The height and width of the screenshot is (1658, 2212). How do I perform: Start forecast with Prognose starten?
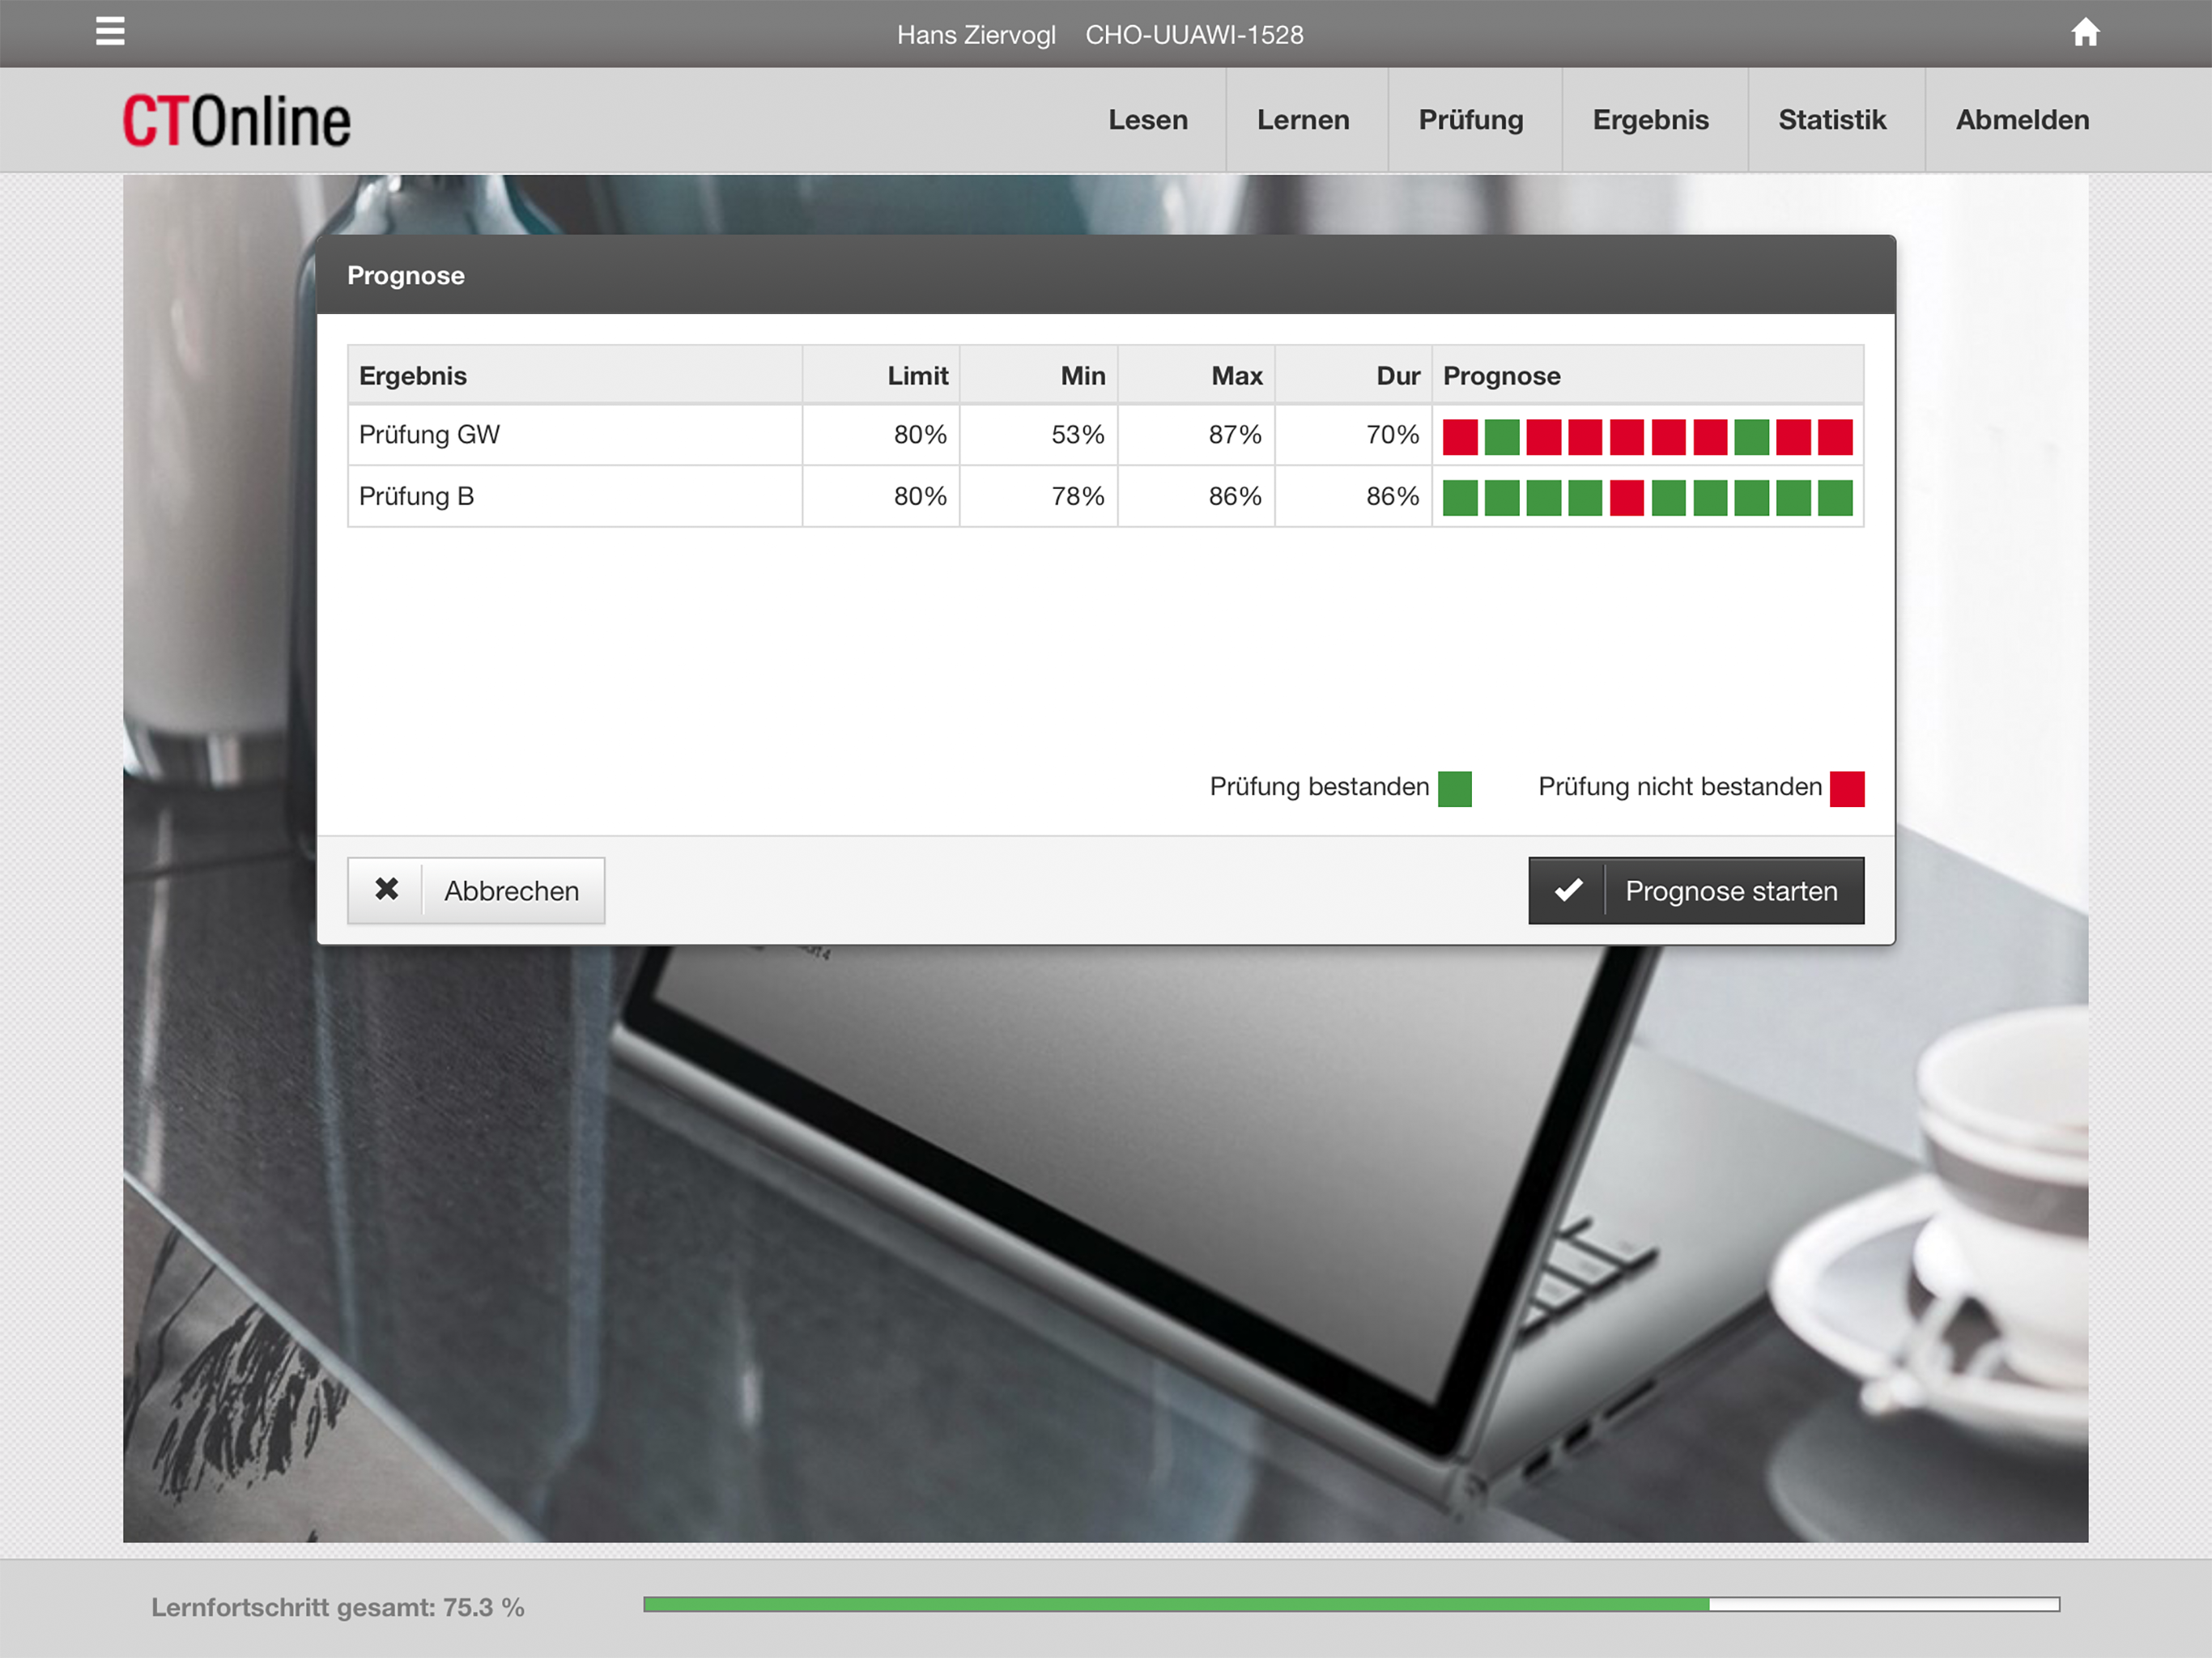coord(1730,890)
